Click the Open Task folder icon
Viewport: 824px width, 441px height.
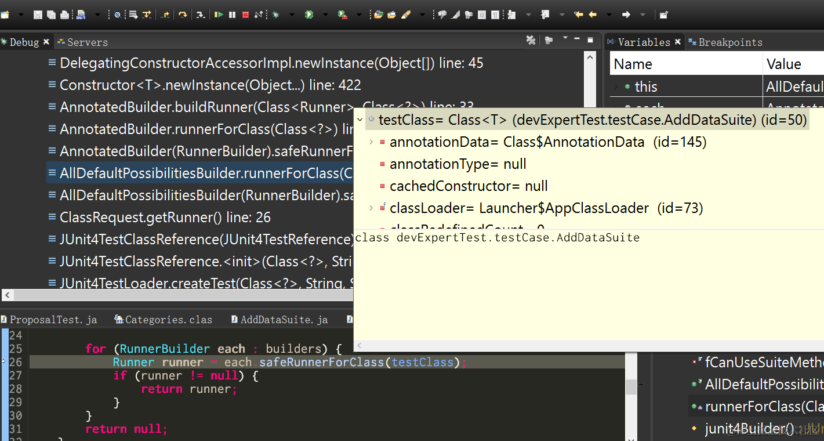coord(391,15)
